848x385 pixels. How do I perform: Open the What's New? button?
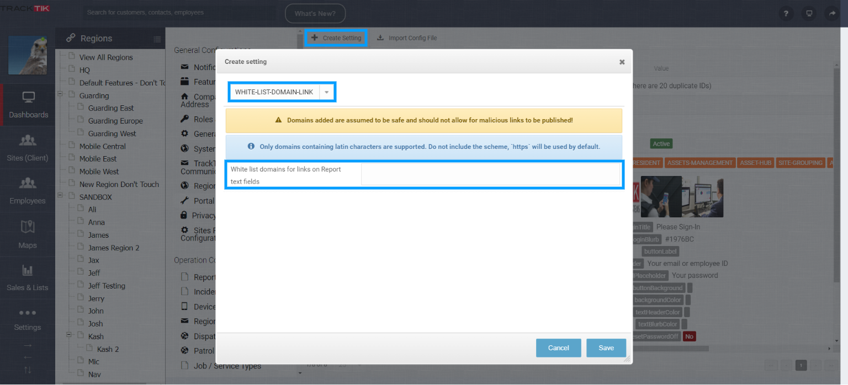tap(315, 13)
